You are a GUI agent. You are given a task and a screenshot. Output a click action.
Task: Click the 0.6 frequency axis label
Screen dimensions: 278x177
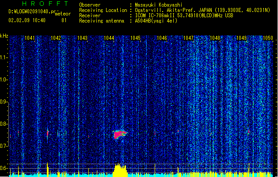4,168
